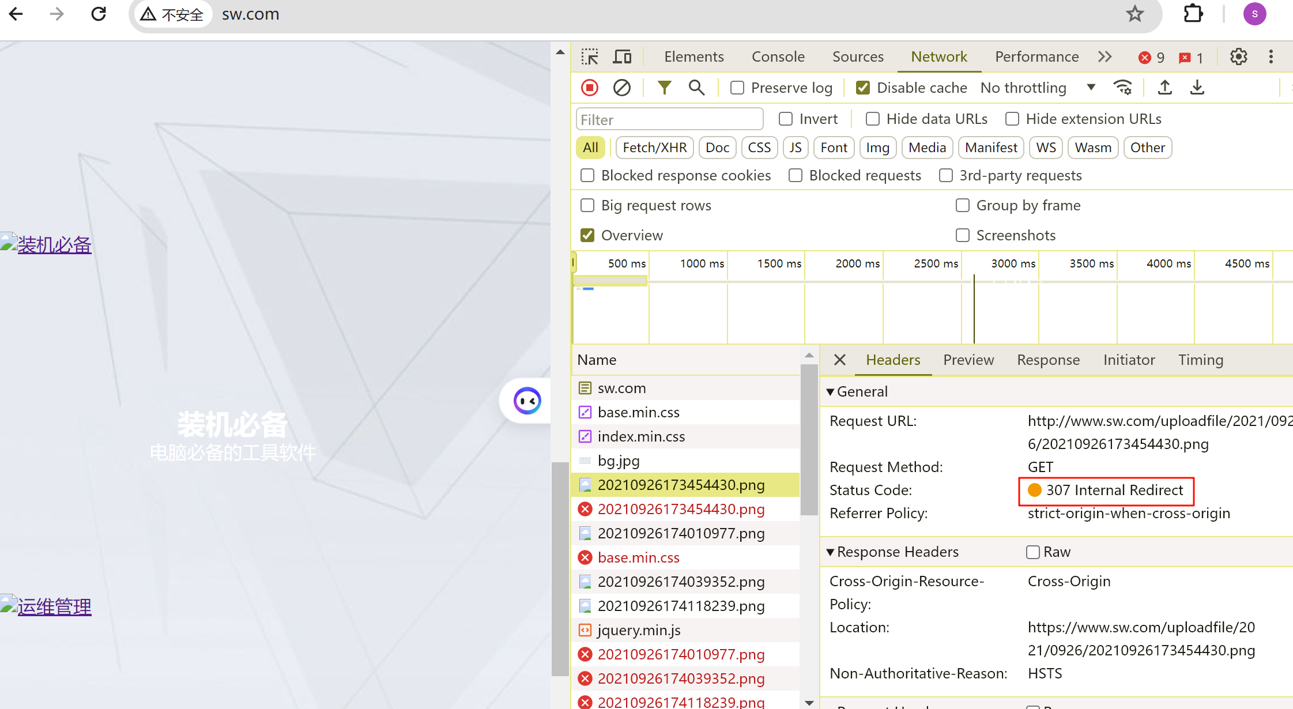Click the inspect element picker icon

coord(590,56)
